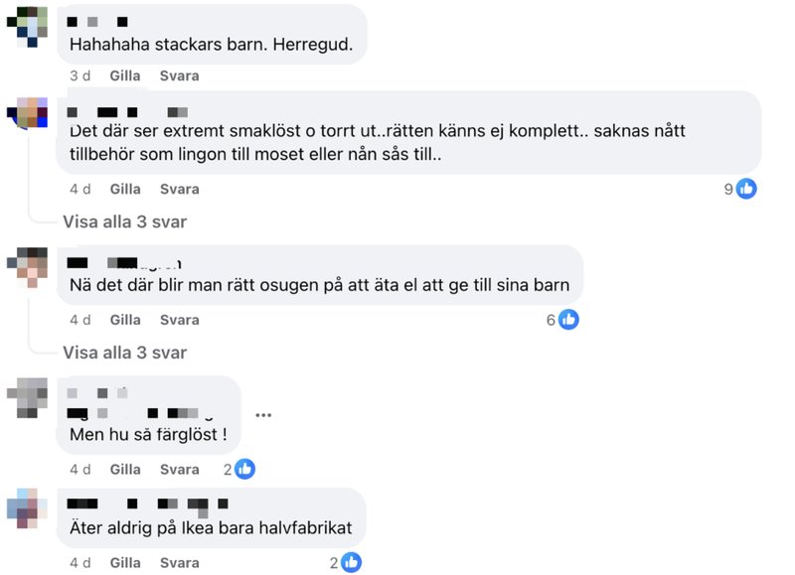This screenshot has width=795, height=575.
Task: Click Svara under the 'extremt smaklöst' comment
Action: coord(180,190)
